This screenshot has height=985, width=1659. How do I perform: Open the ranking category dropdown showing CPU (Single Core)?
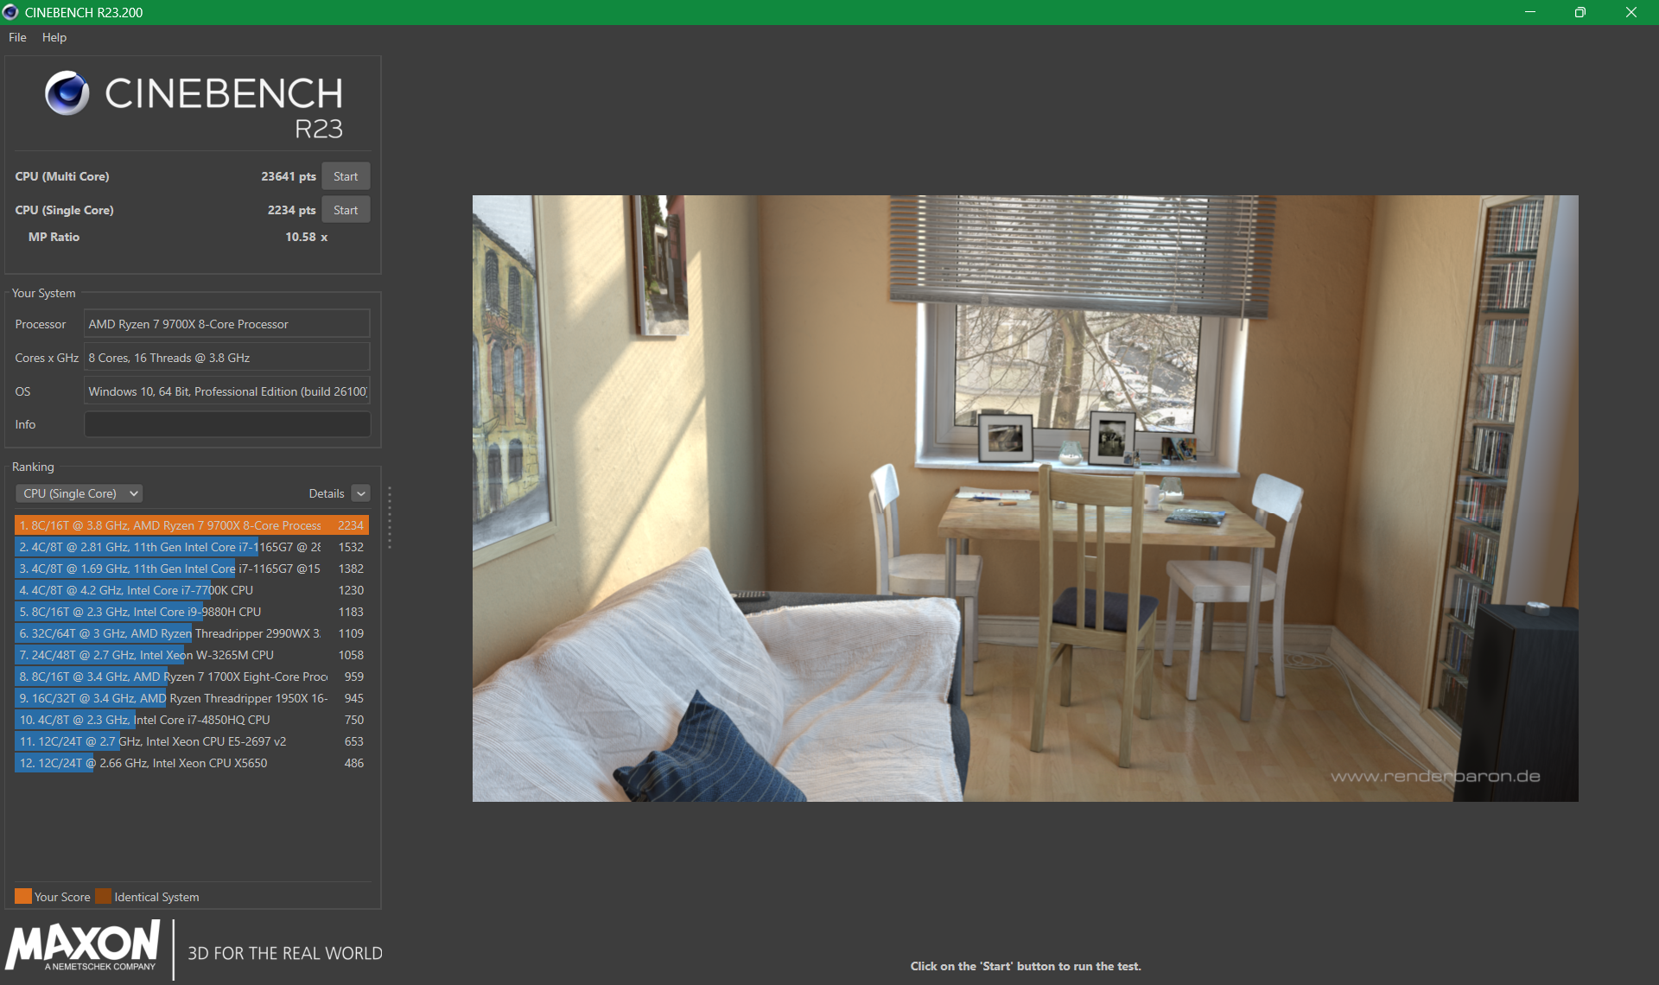tap(79, 492)
